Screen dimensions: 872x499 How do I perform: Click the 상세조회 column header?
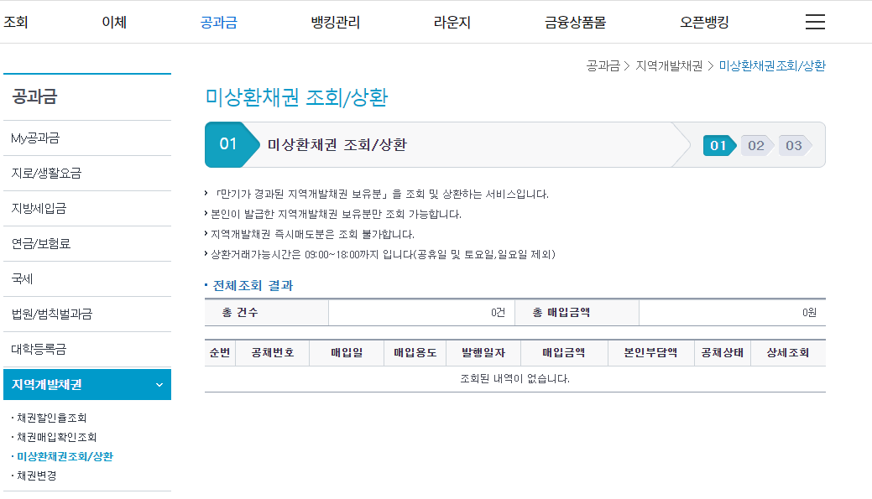pos(788,353)
